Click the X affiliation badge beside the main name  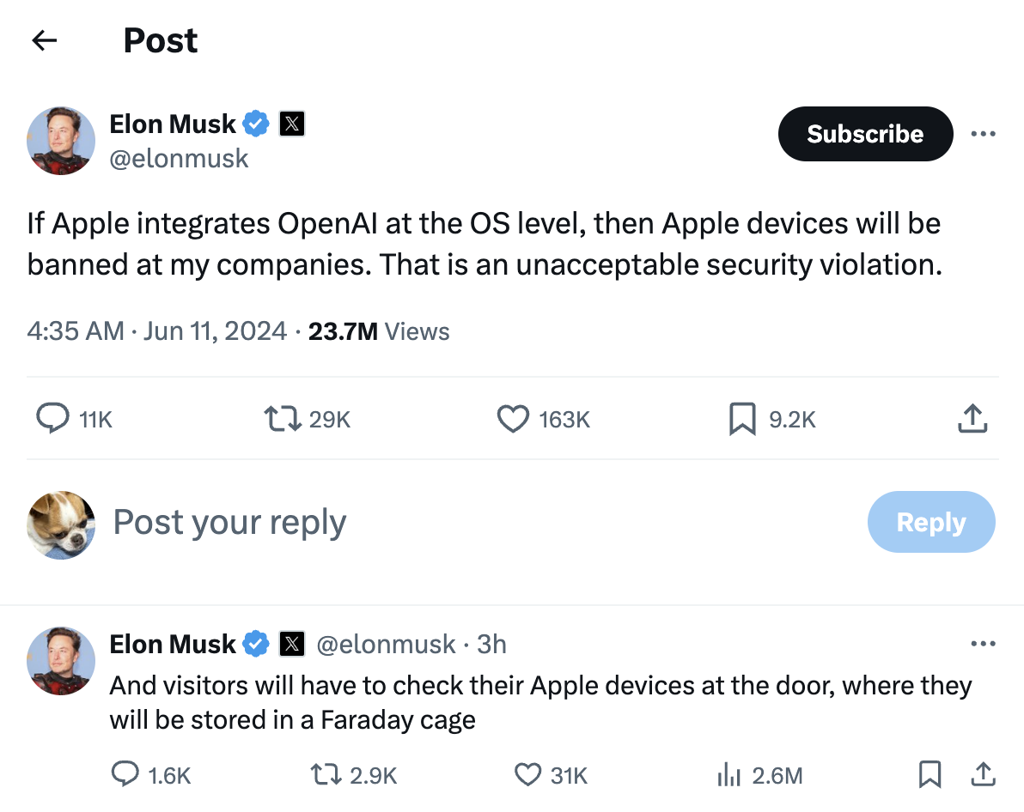coord(293,124)
